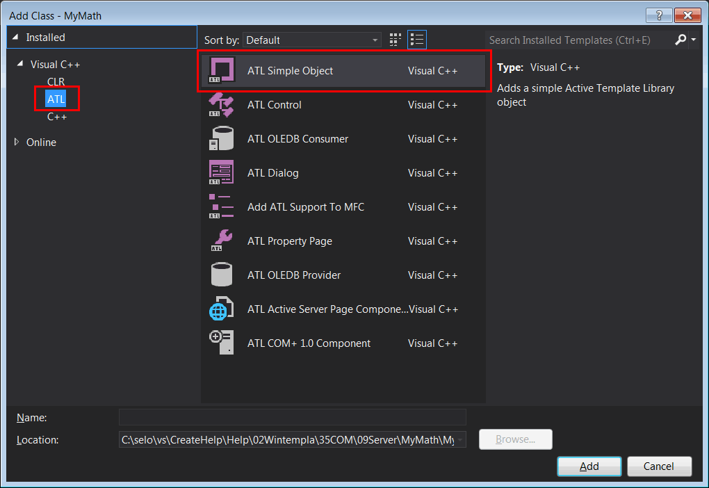This screenshot has height=488, width=709.
Task: Select the C++ category
Action: click(x=57, y=117)
